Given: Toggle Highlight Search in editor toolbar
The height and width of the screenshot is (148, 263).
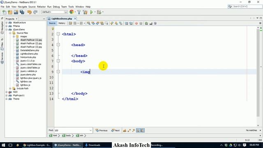Looking at the screenshot, I should (102, 23).
